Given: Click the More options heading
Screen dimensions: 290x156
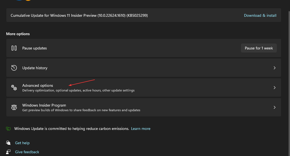Looking at the screenshot, I should 18,34.
